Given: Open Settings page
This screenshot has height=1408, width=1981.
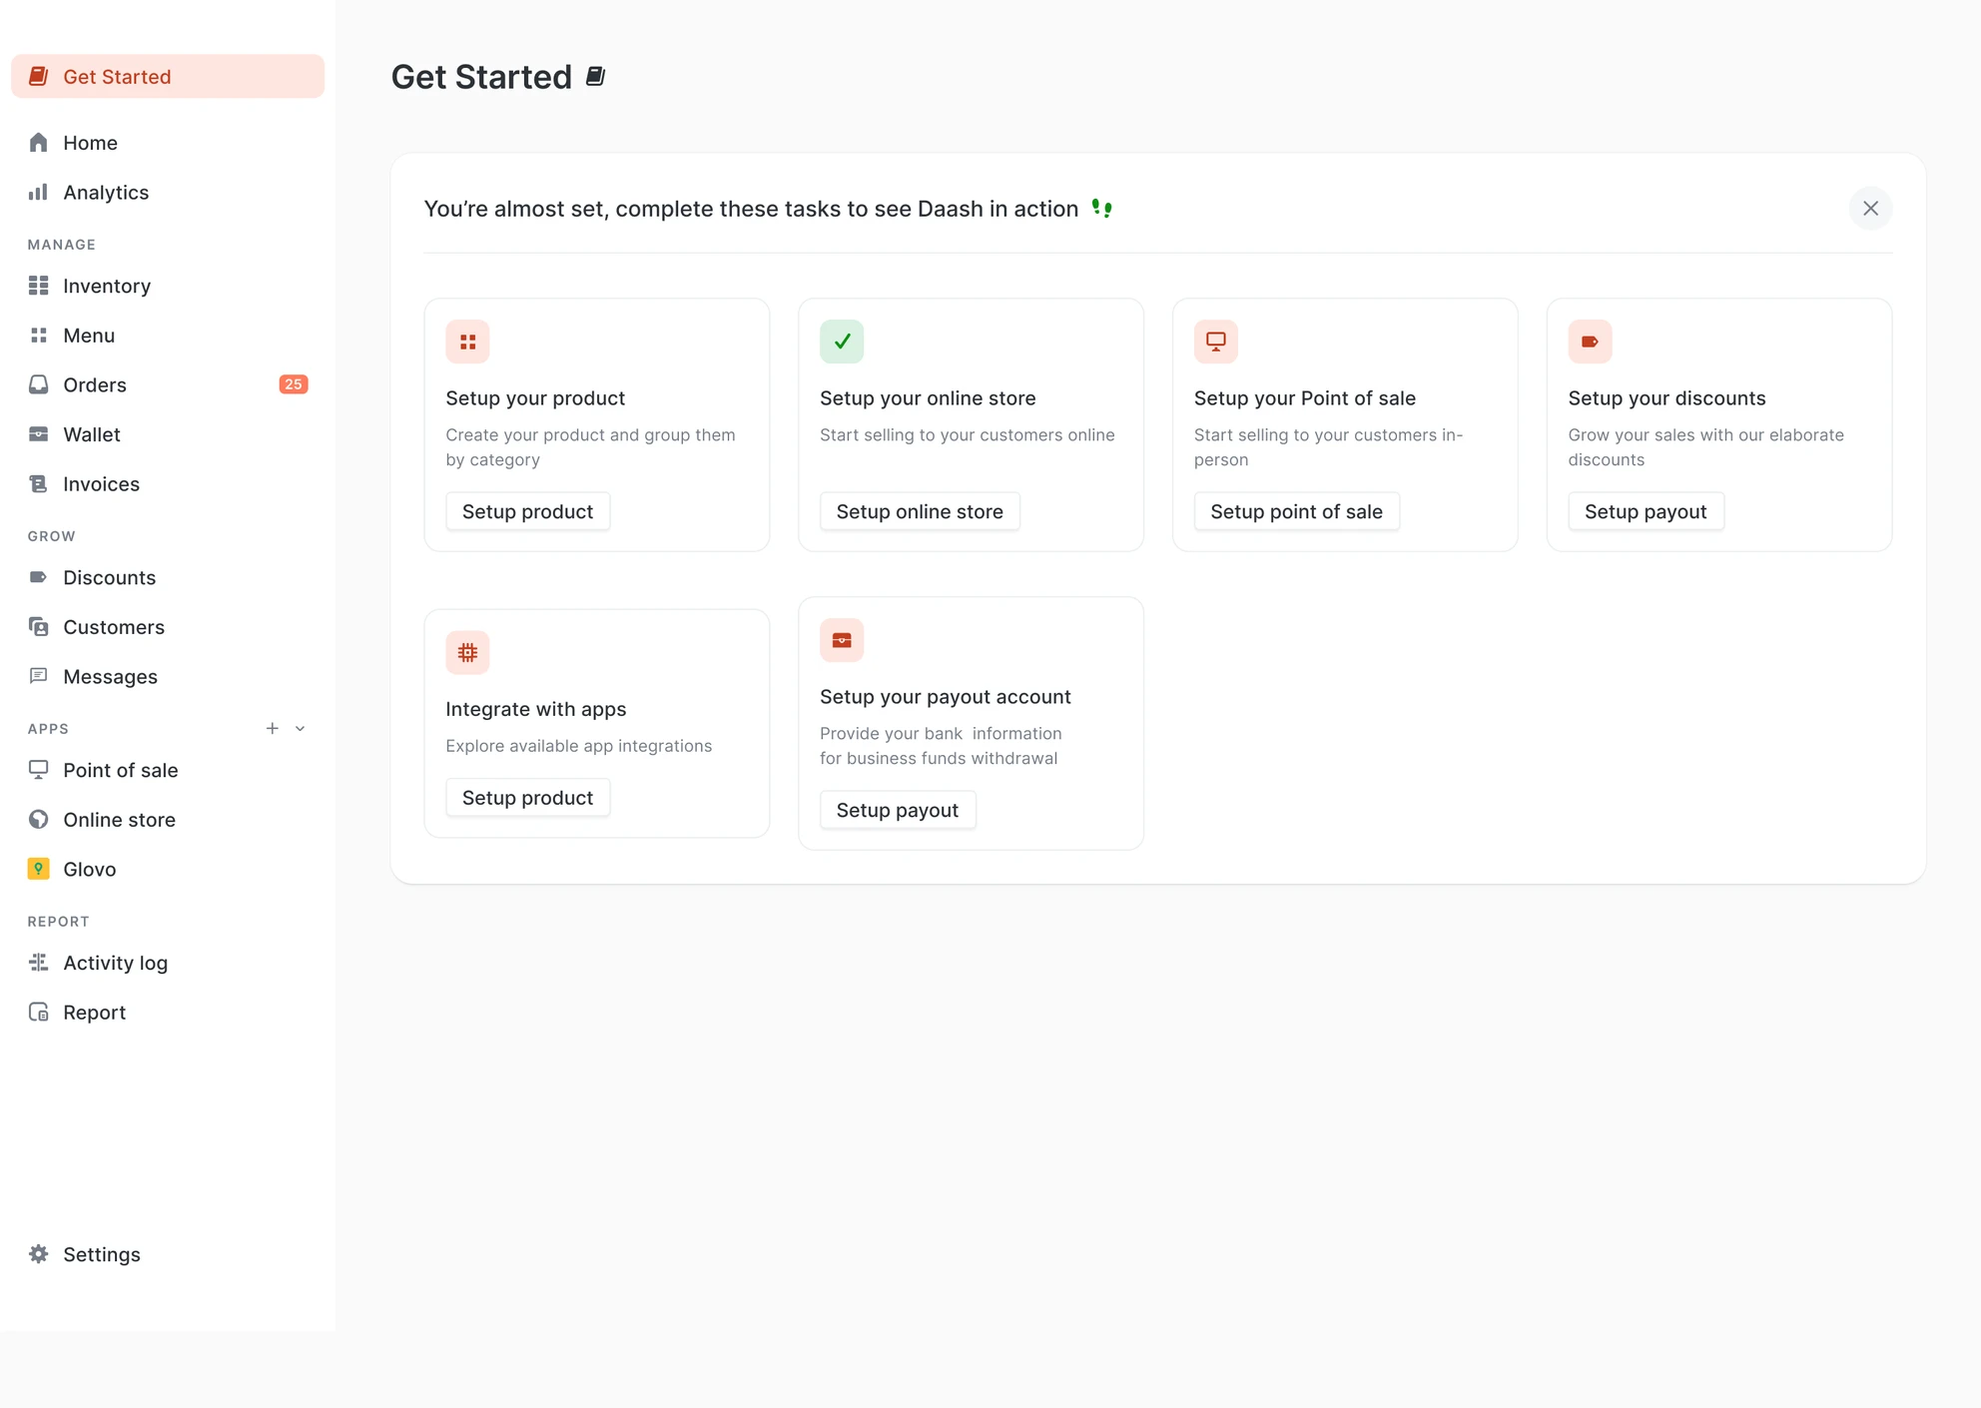Looking at the screenshot, I should pos(168,1254).
